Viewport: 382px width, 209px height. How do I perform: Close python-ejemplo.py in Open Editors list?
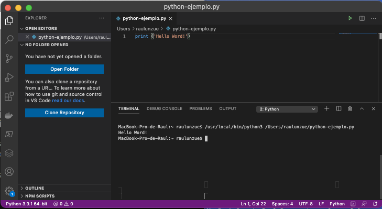pyautogui.click(x=27, y=37)
